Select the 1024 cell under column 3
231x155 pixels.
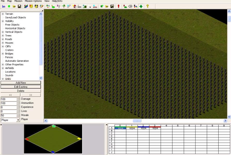click(155, 128)
